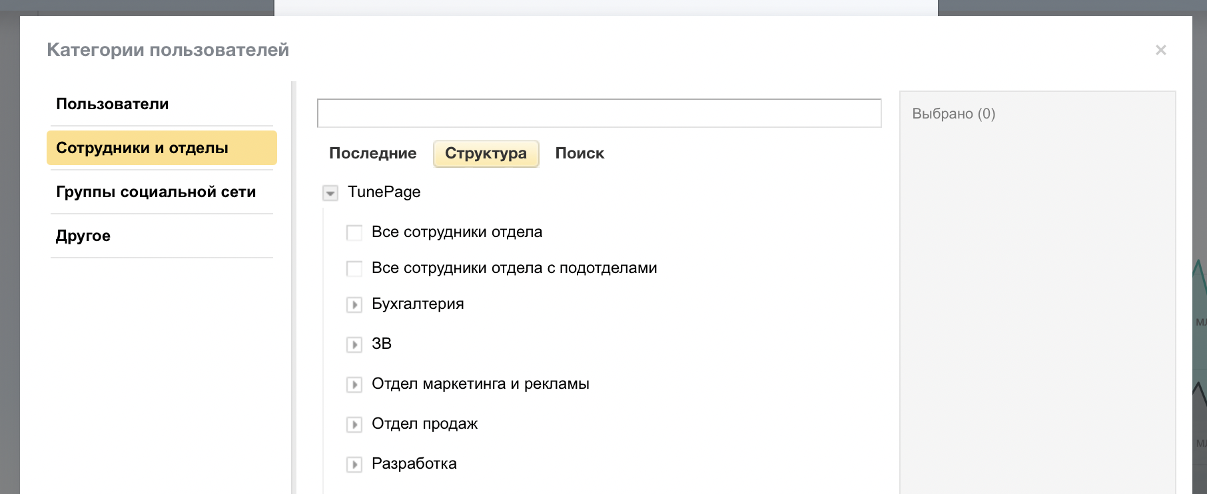Expand the Разработка department arrow

(354, 465)
